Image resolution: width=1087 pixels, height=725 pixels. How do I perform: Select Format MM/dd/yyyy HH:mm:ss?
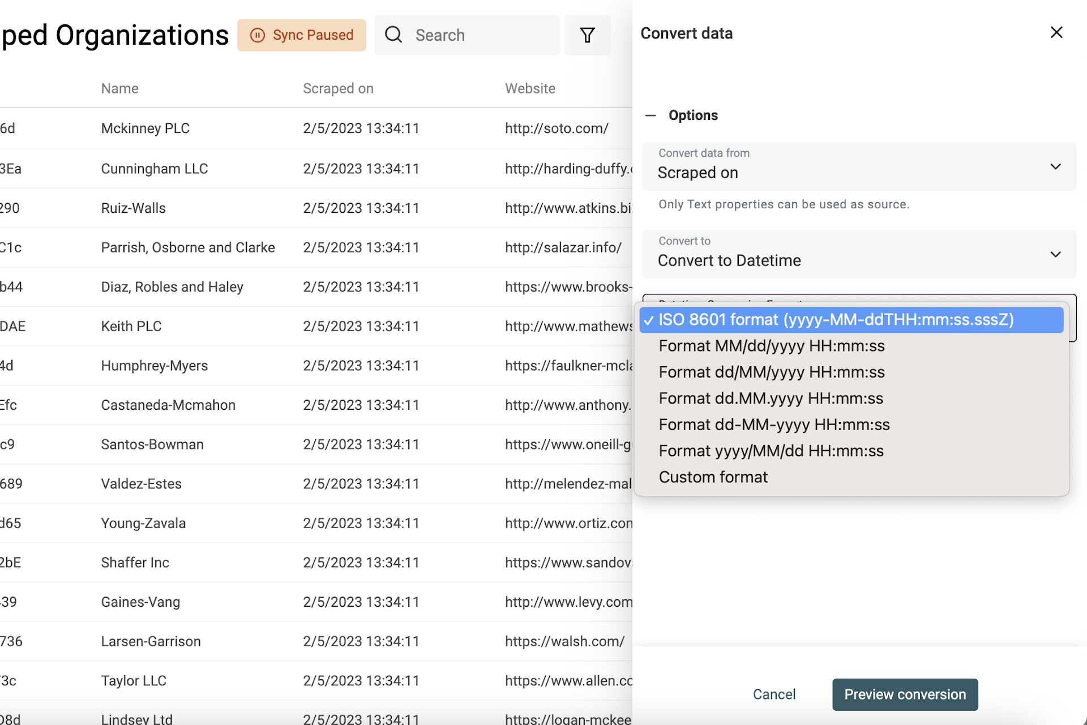(772, 346)
